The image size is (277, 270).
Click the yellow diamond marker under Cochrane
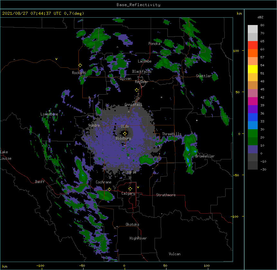pos(109,189)
